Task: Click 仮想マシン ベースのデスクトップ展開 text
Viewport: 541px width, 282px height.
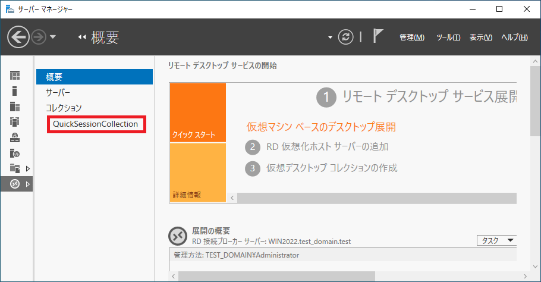Action: coord(321,127)
